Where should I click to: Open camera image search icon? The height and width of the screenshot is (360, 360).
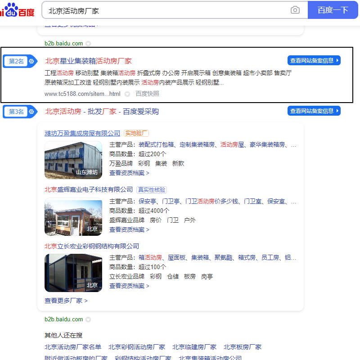295,10
